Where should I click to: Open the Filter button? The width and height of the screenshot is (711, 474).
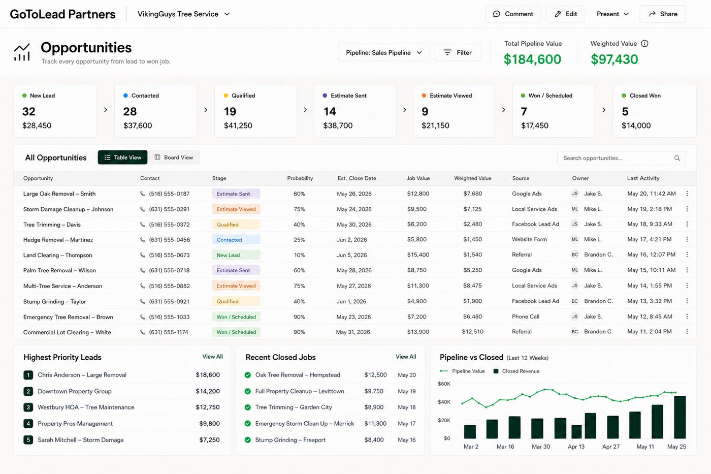point(457,52)
